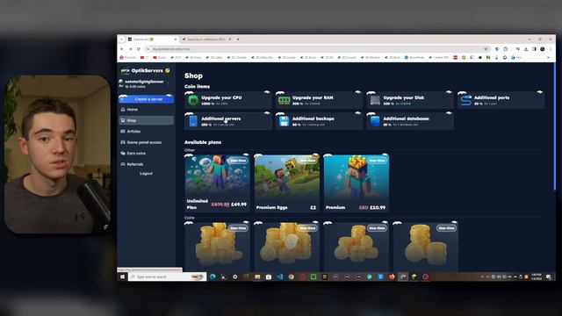Show hidden bookmarks overflow chevron
The height and width of the screenshot is (316, 562).
coord(548,57)
